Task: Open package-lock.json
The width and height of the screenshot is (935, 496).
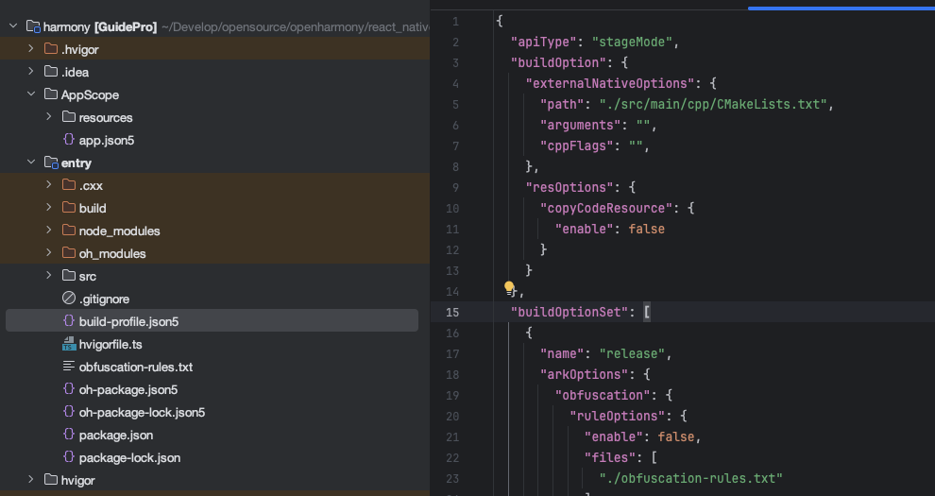Action: tap(129, 457)
